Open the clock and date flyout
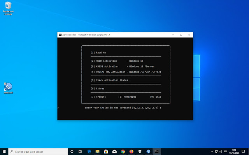 coord(234,152)
